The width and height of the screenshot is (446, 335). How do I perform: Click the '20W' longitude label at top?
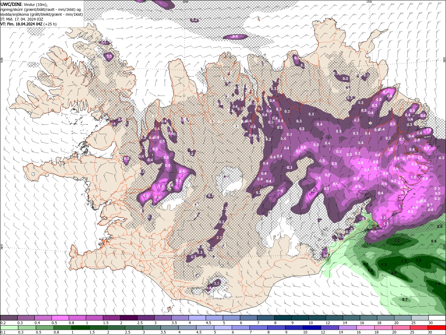pos(185,1)
